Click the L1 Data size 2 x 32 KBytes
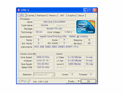The height and width of the screenshot is (94, 125). (74, 57)
